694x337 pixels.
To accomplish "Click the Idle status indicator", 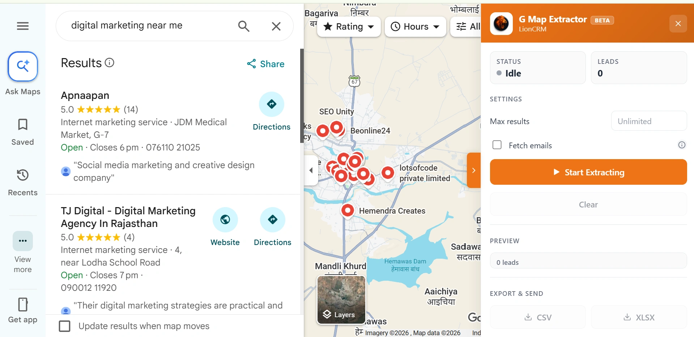I will [x=509, y=73].
